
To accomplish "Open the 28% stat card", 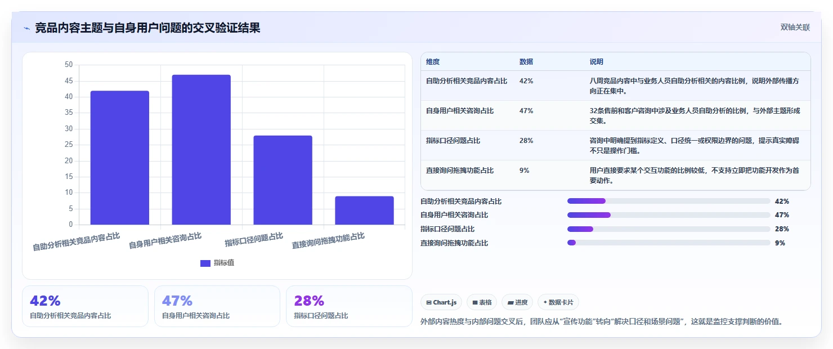I will pyautogui.click(x=349, y=306).
